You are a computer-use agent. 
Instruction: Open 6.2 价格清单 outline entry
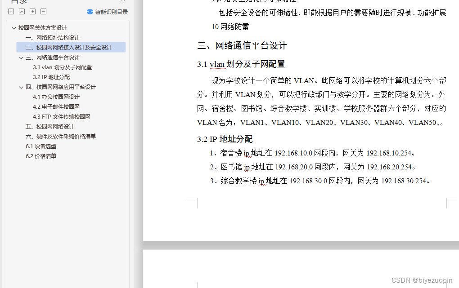coord(41,156)
